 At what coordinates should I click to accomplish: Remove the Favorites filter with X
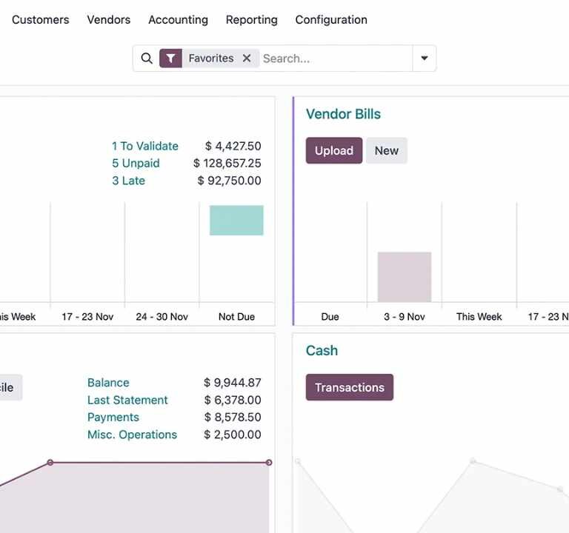(x=247, y=58)
